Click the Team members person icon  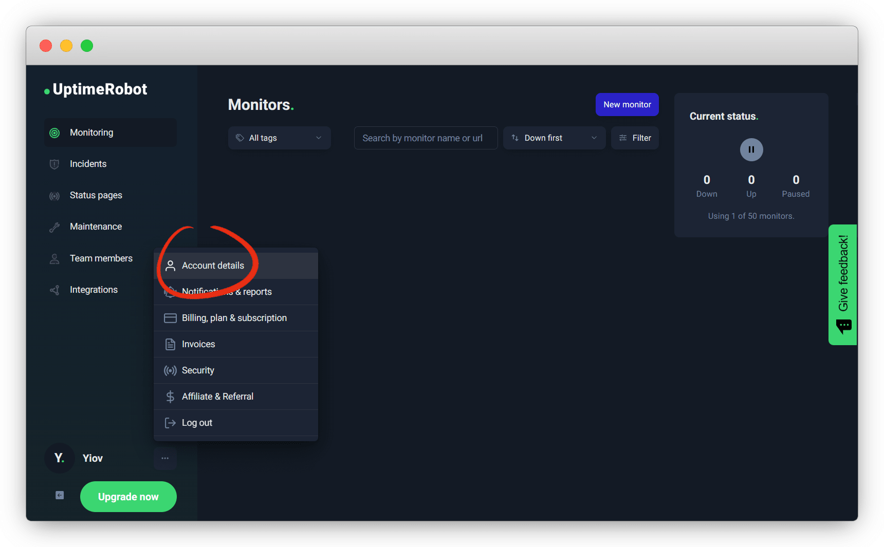[x=54, y=259]
